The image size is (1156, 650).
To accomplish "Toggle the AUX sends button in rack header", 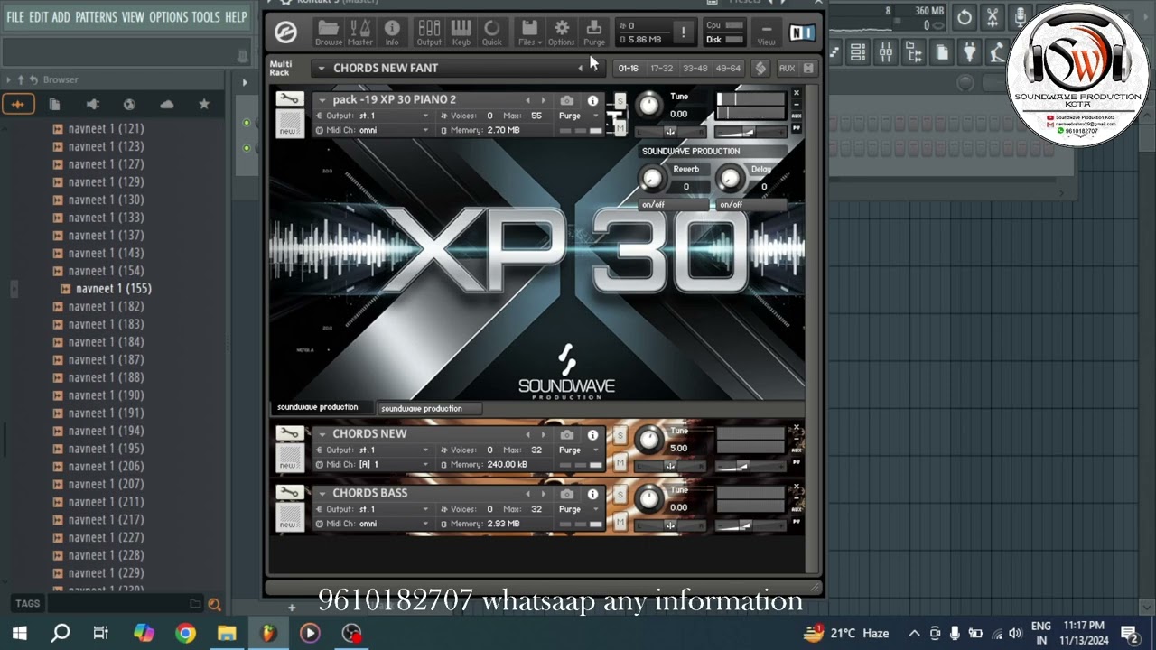I will coord(787,69).
